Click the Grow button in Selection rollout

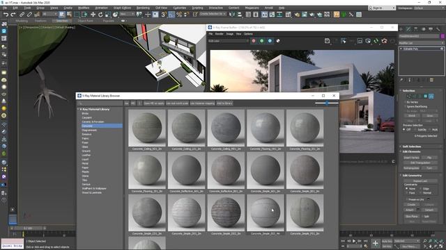429,116
